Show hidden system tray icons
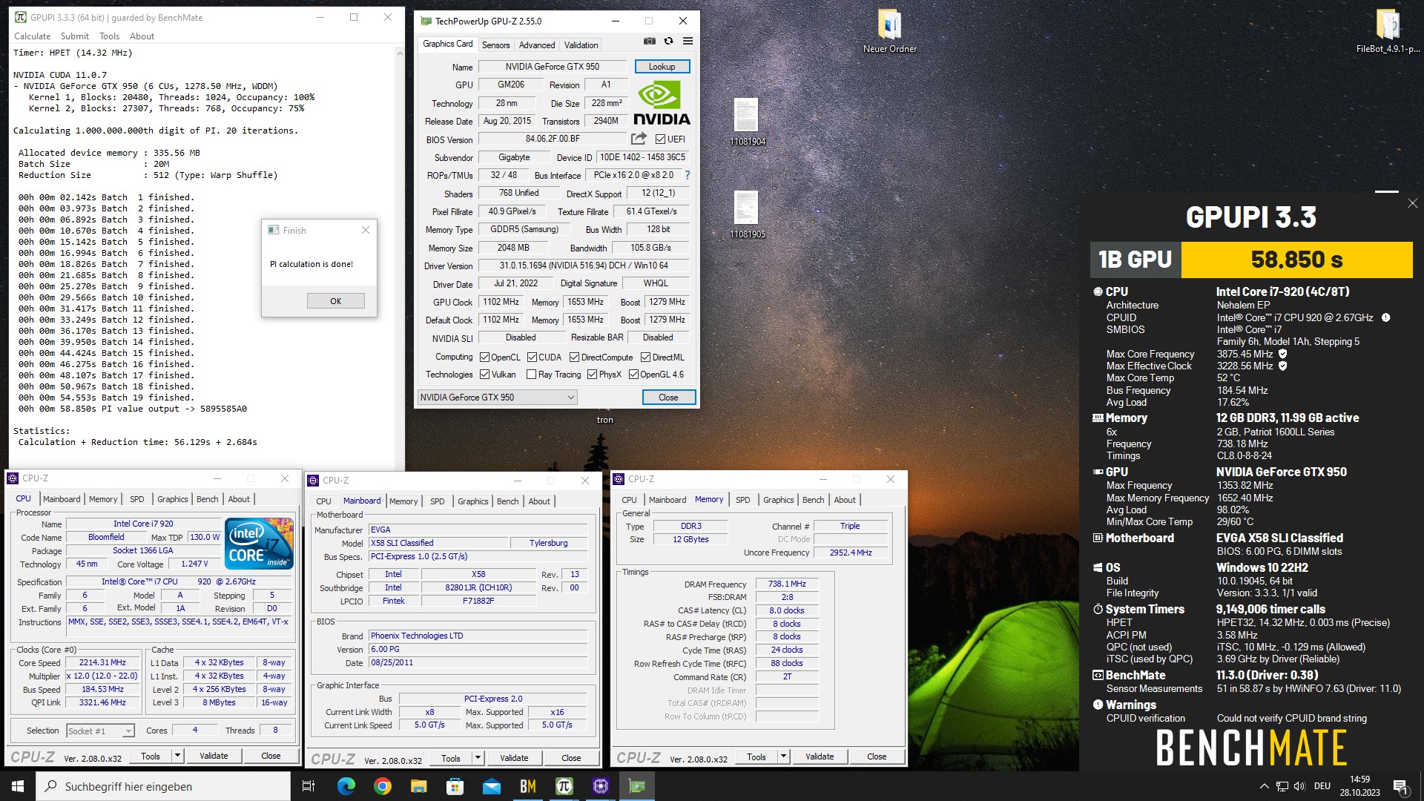The width and height of the screenshot is (1424, 801). [1264, 786]
